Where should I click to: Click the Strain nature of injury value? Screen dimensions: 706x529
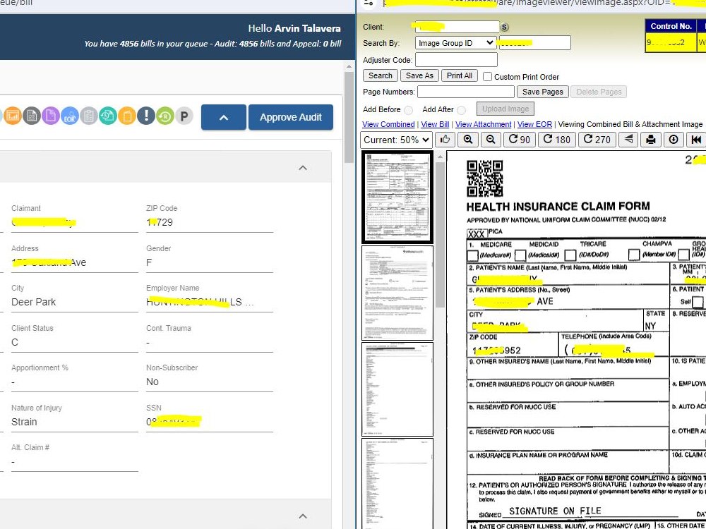24,422
